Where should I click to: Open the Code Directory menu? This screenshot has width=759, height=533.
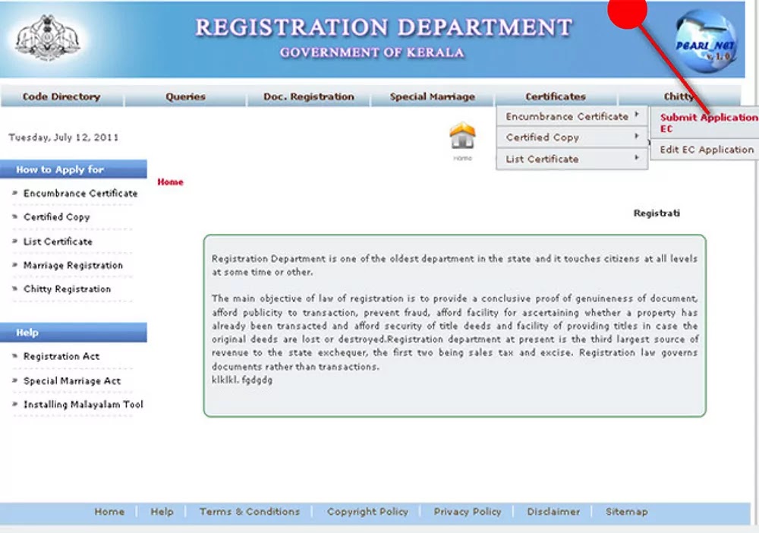[x=64, y=96]
